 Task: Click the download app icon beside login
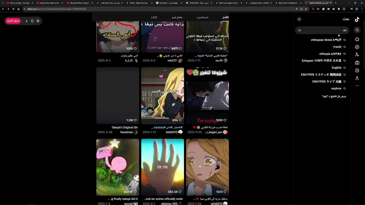pyautogui.click(x=27, y=21)
